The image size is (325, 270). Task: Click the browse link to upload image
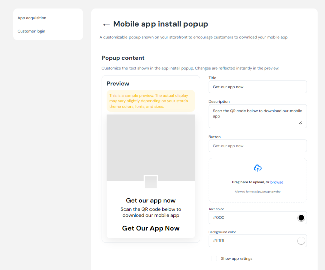tap(277, 182)
